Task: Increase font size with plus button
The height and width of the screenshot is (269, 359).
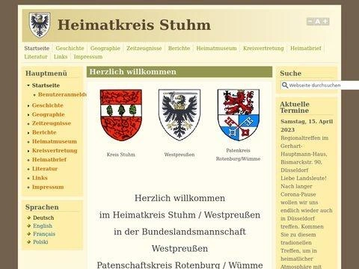Action: tap(325, 22)
